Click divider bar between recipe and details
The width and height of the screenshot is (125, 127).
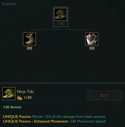point(62,83)
